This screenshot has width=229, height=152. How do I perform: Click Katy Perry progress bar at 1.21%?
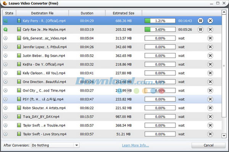(160, 21)
